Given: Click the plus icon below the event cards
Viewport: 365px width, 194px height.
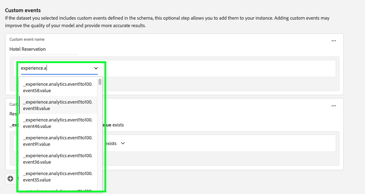Looking at the screenshot, I should pyautogui.click(x=10, y=179).
